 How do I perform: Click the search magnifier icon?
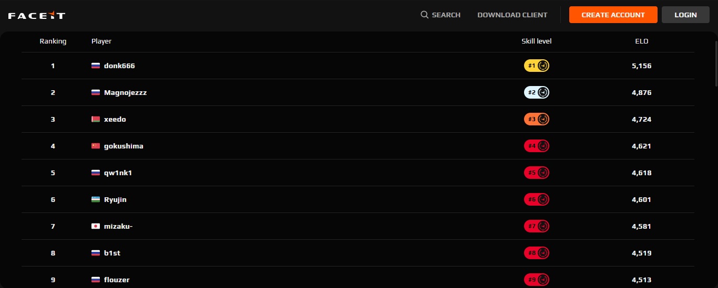pyautogui.click(x=424, y=15)
